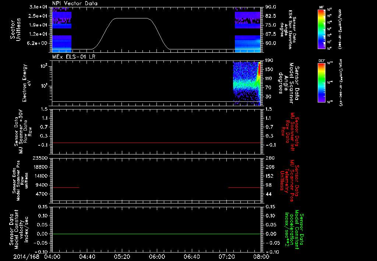Click the 150 scanner angle tick label

point(269,70)
